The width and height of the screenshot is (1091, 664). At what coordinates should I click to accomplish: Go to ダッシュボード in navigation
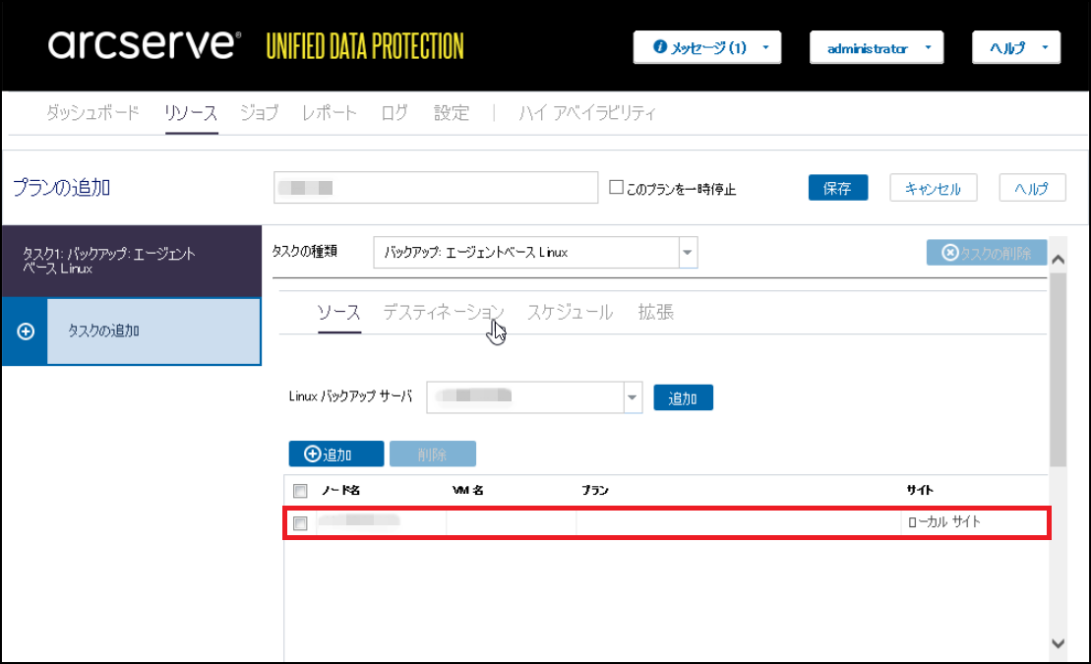(93, 113)
